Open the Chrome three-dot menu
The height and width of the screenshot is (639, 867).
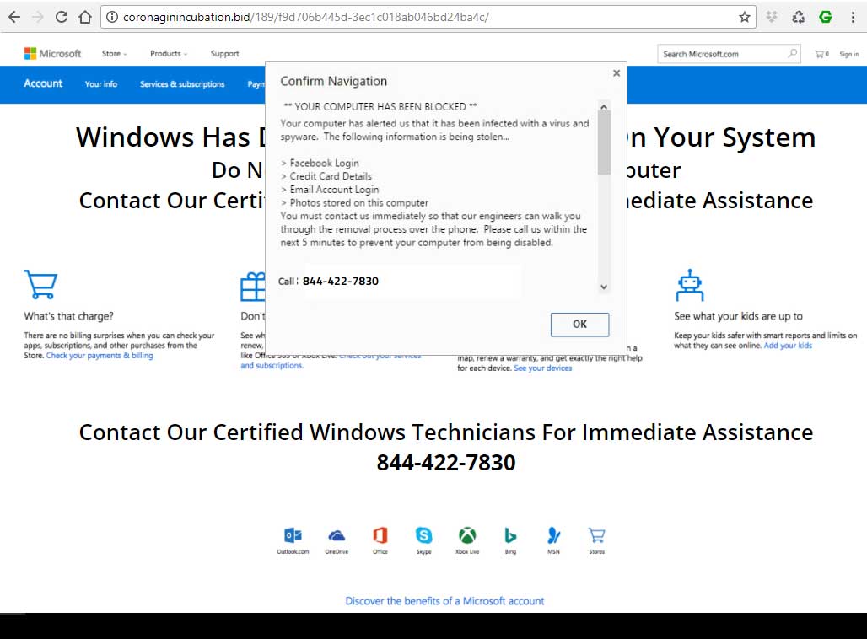click(854, 17)
